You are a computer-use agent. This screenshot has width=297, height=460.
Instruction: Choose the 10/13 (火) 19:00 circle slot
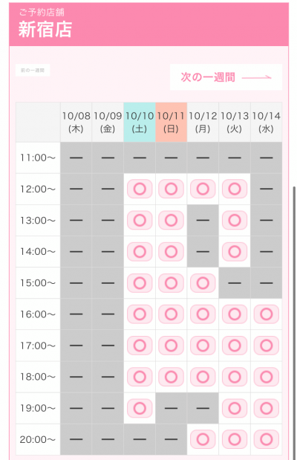tap(235, 408)
